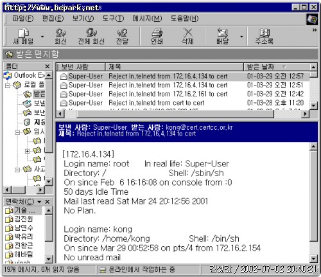The width and height of the screenshot is (321, 277).
Task: Select the Outlook Express root in the folder tree
Action: (24, 75)
